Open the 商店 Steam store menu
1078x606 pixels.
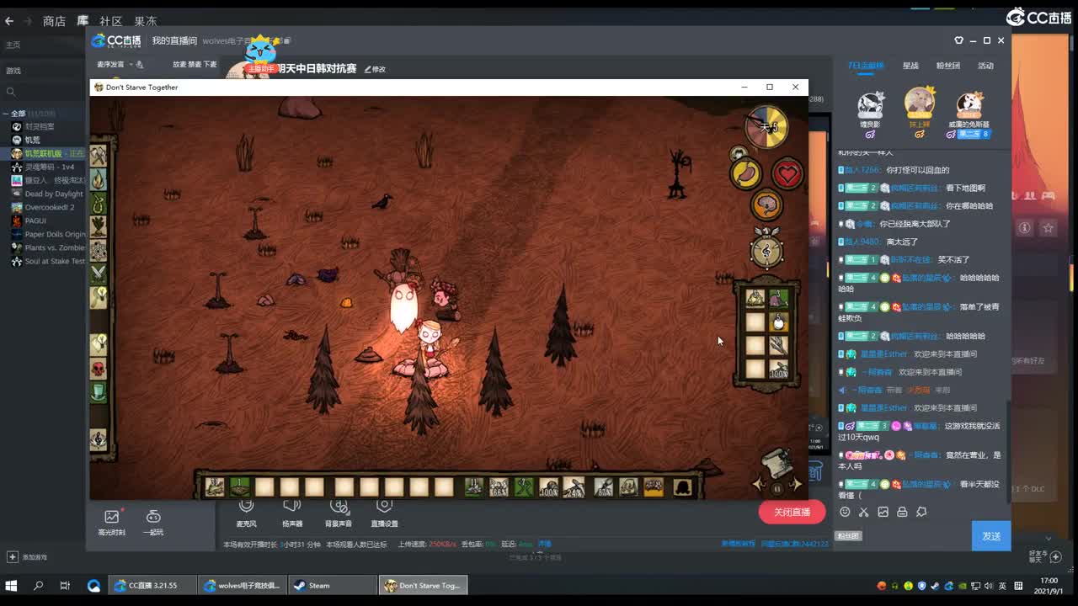[x=54, y=21]
